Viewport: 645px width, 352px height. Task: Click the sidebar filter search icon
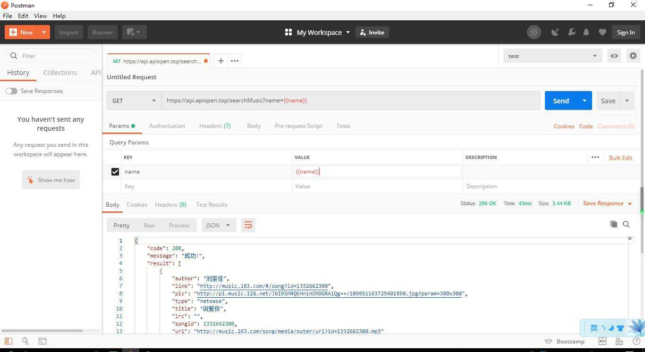pos(14,56)
